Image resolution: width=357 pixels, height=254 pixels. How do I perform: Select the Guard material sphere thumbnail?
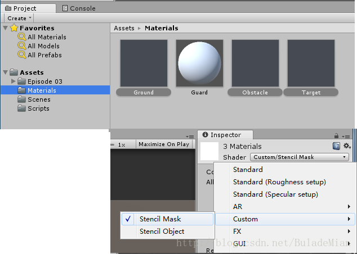point(199,63)
